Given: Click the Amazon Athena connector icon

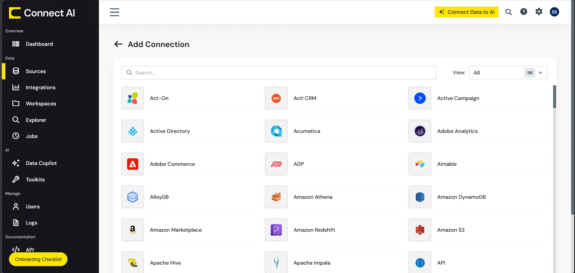Looking at the screenshot, I should (276, 197).
